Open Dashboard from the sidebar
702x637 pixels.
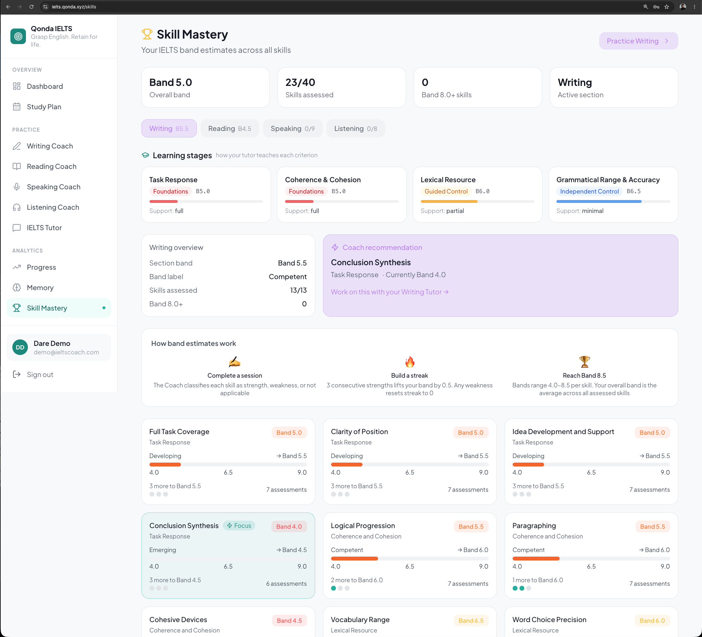point(58,86)
